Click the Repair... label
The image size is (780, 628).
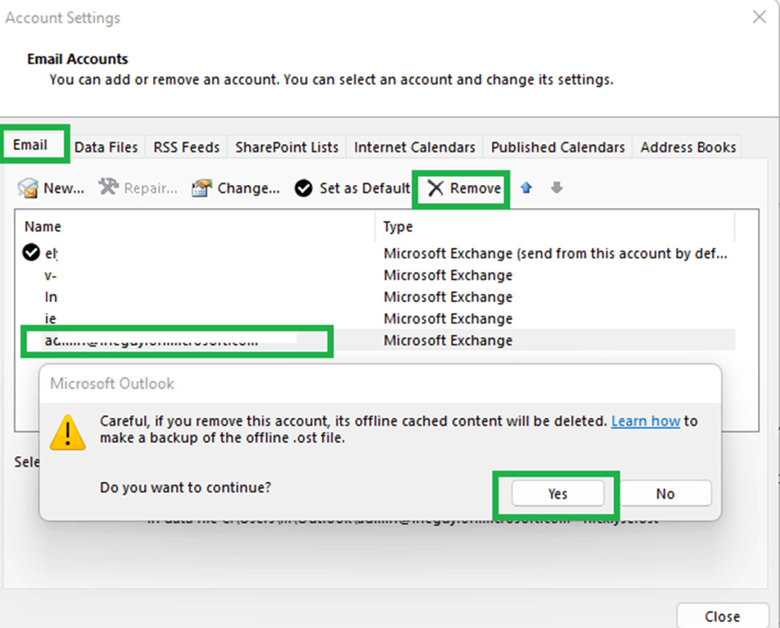(x=151, y=188)
